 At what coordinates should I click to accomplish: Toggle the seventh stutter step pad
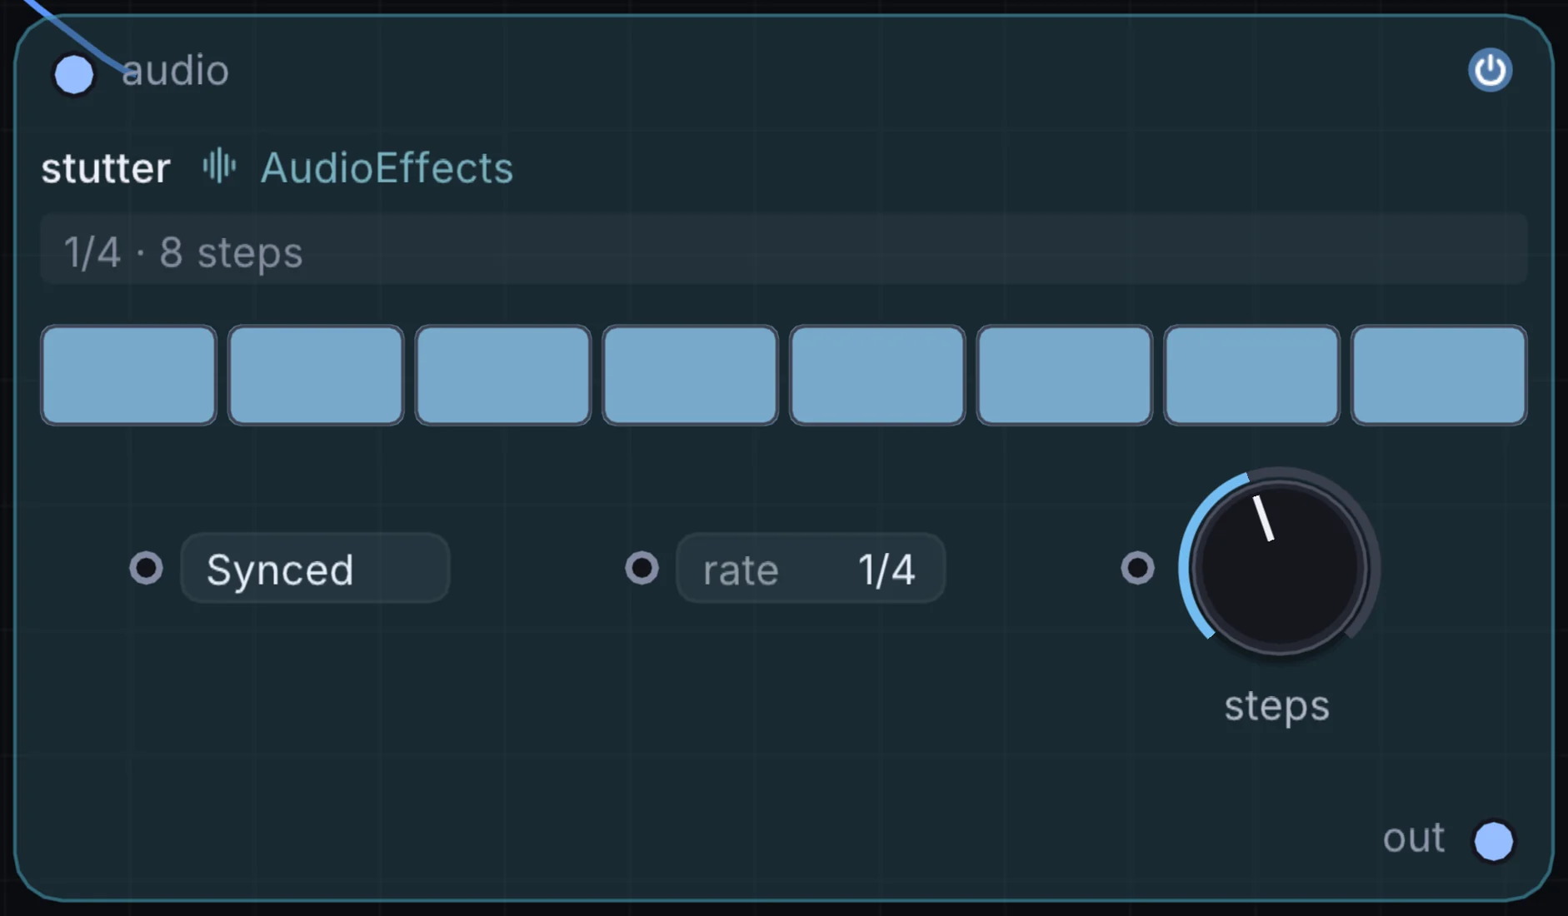[x=1252, y=376]
